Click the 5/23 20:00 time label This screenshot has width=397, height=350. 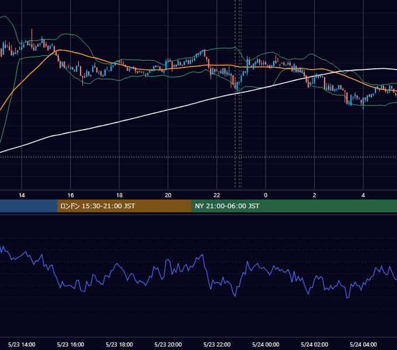(168, 344)
